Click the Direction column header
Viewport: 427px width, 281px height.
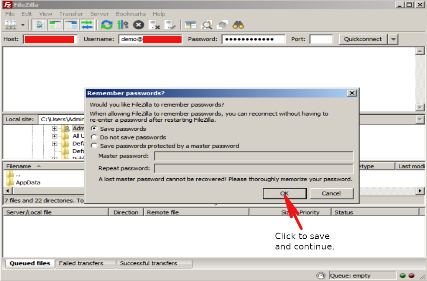pos(126,212)
